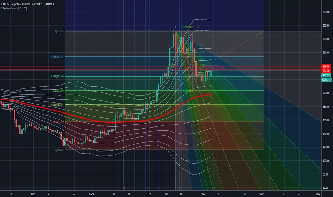Click the 0.382(183.15) Fibonacci level label
The width and height of the screenshot is (333, 197).
coord(57,105)
